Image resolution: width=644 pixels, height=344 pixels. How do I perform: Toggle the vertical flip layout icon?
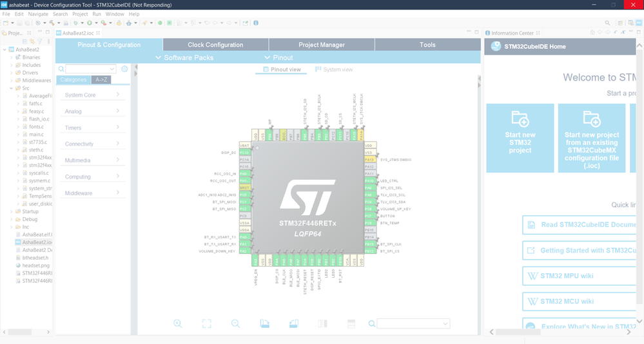(x=322, y=323)
